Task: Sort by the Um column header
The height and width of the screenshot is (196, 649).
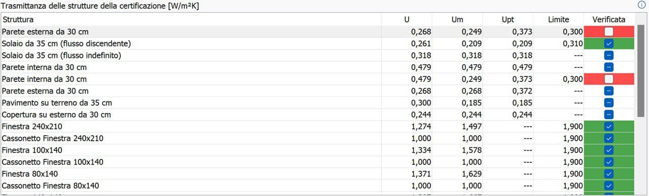Action: coord(457,20)
